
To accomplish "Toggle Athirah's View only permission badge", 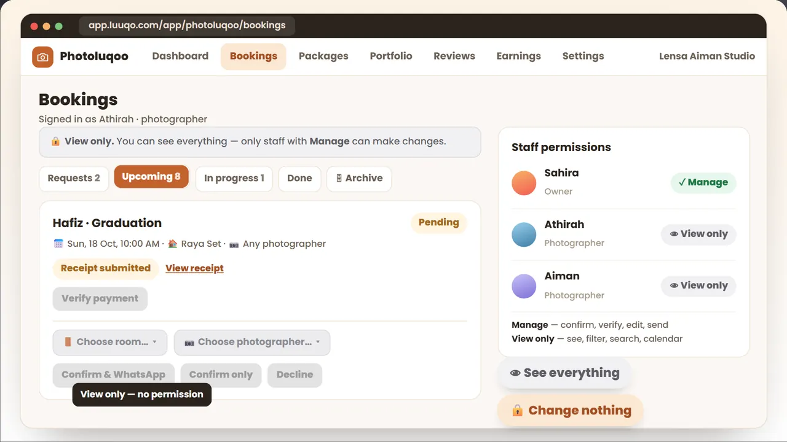I will (698, 234).
